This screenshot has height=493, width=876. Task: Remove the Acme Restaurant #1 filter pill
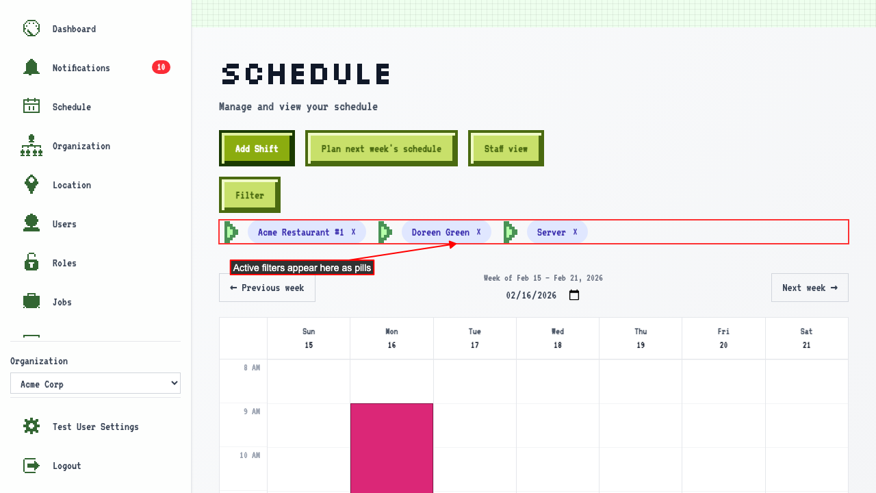pos(354,232)
